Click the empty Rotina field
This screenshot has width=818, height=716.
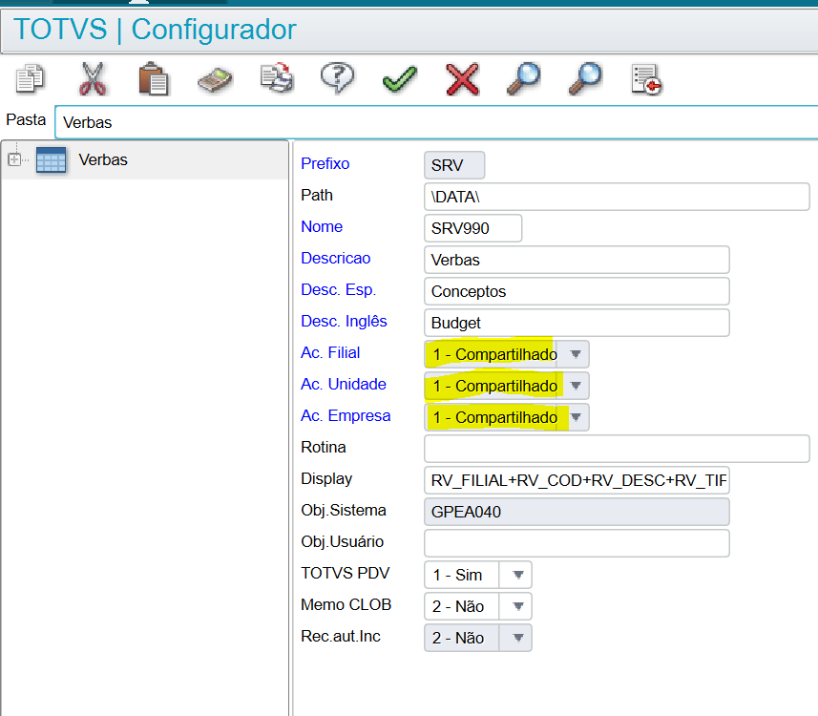617,449
